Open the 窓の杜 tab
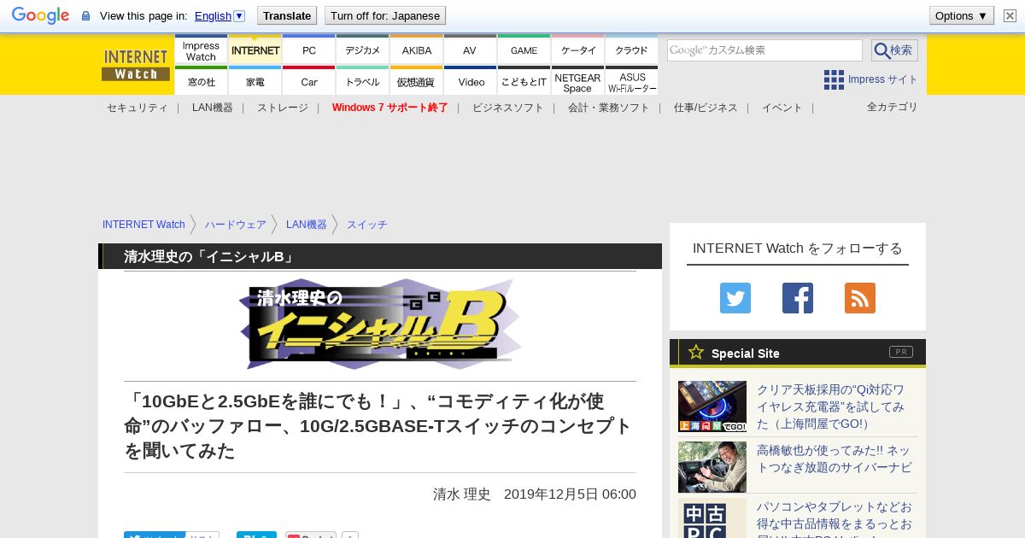The image size is (1025, 538). 201,81
